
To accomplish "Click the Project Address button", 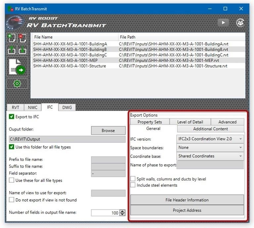I will [187, 210].
